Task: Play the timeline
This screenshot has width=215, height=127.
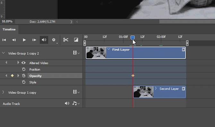Action: coord(24,40)
